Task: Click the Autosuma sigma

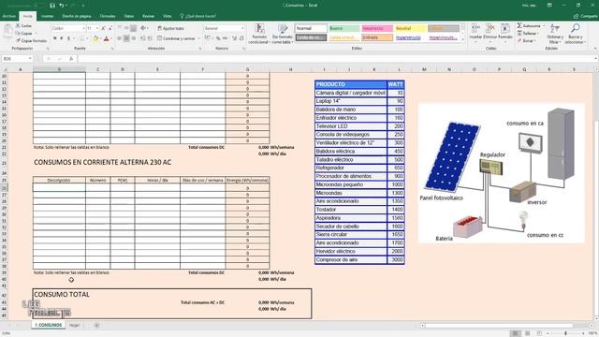Action: click(x=529, y=25)
